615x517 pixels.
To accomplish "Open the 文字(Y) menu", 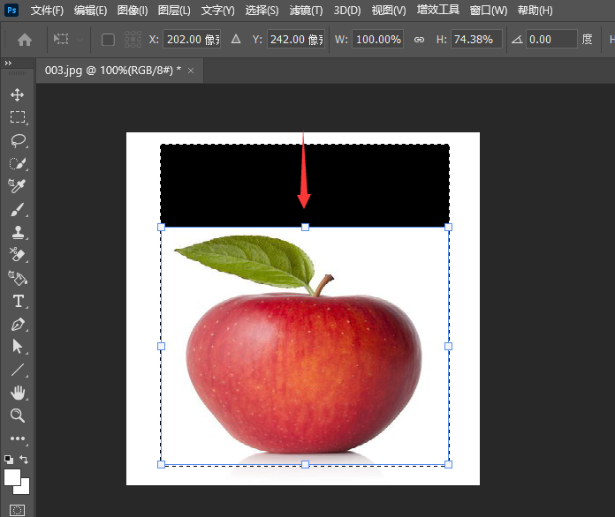I will click(217, 11).
